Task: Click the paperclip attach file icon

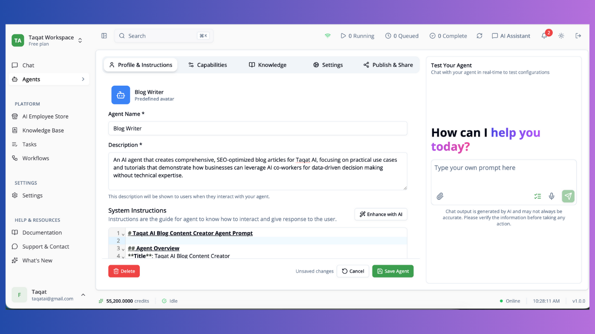Action: 440,196
